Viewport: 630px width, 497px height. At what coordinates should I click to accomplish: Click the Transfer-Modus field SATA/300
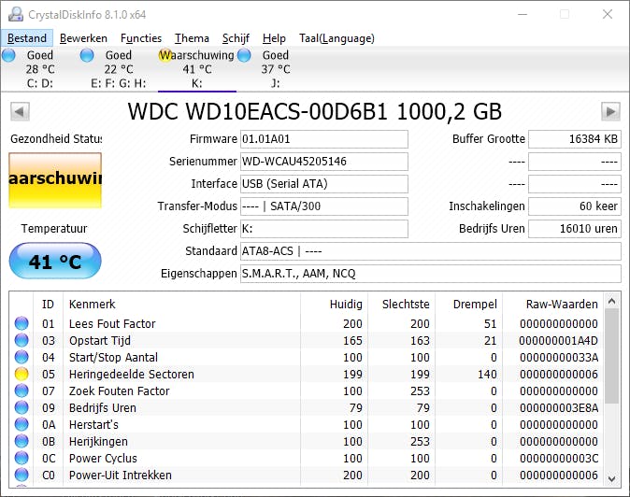pos(323,206)
